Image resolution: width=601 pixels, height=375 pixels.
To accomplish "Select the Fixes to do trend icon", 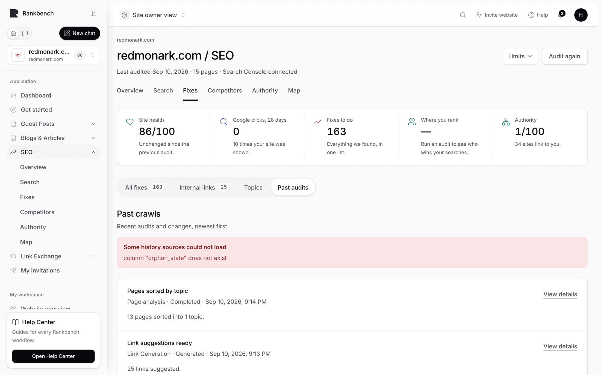I will tap(318, 122).
